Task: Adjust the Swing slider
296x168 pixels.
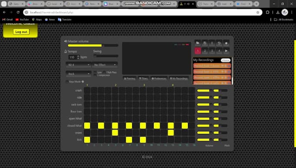Action: (x=106, y=56)
